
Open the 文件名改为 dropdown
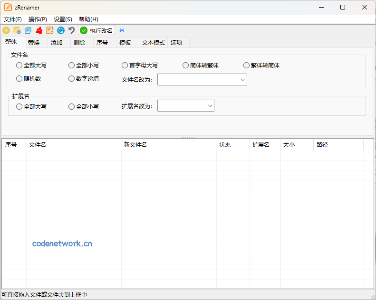(202, 80)
